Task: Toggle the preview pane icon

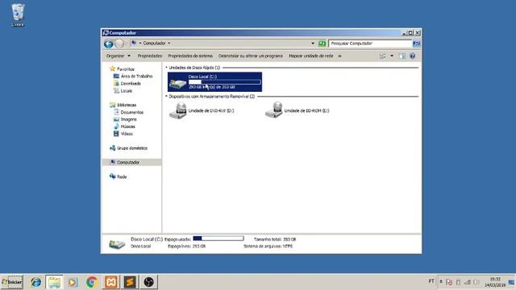Action: 402,56
